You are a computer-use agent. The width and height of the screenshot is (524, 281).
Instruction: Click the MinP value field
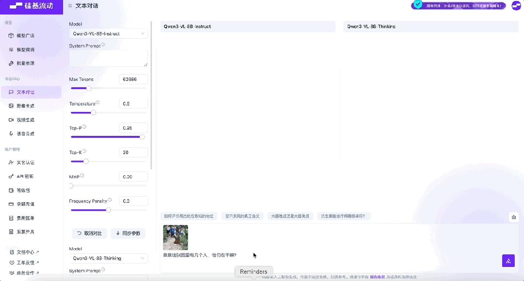(134, 177)
